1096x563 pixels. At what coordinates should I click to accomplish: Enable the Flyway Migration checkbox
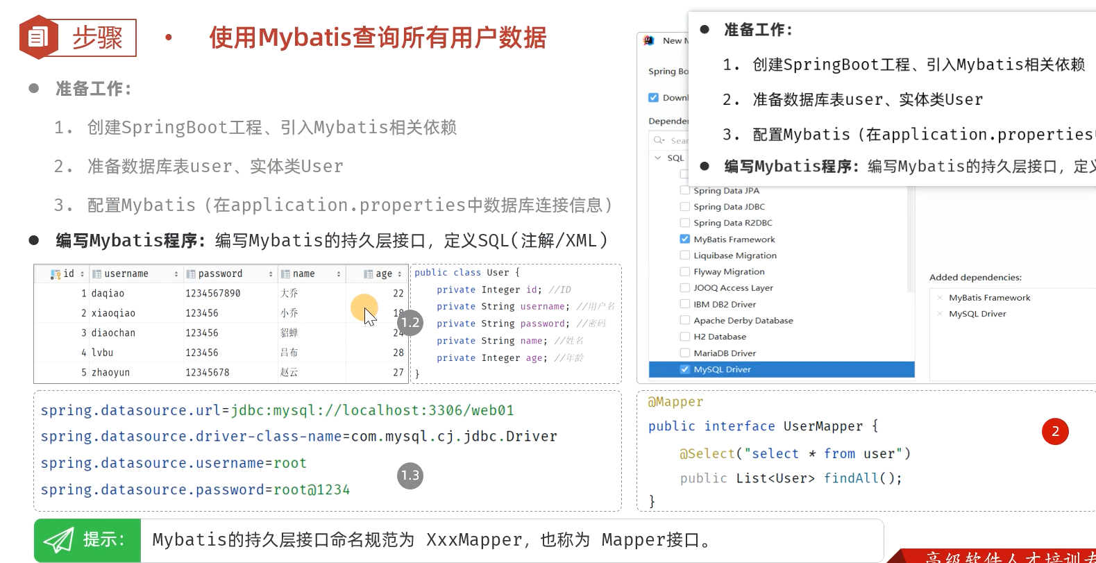[685, 271]
